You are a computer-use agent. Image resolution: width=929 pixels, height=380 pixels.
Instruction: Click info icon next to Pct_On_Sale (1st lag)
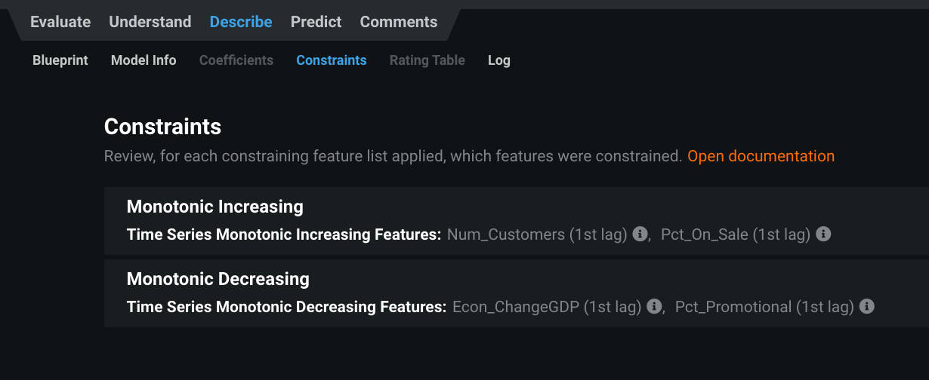[x=823, y=234]
